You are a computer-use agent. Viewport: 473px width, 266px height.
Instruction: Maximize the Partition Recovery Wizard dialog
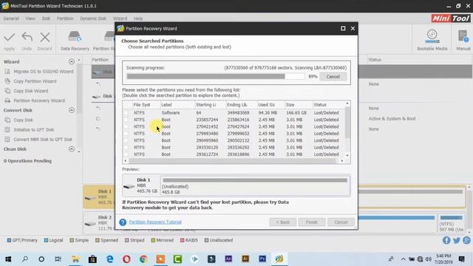coord(343,28)
